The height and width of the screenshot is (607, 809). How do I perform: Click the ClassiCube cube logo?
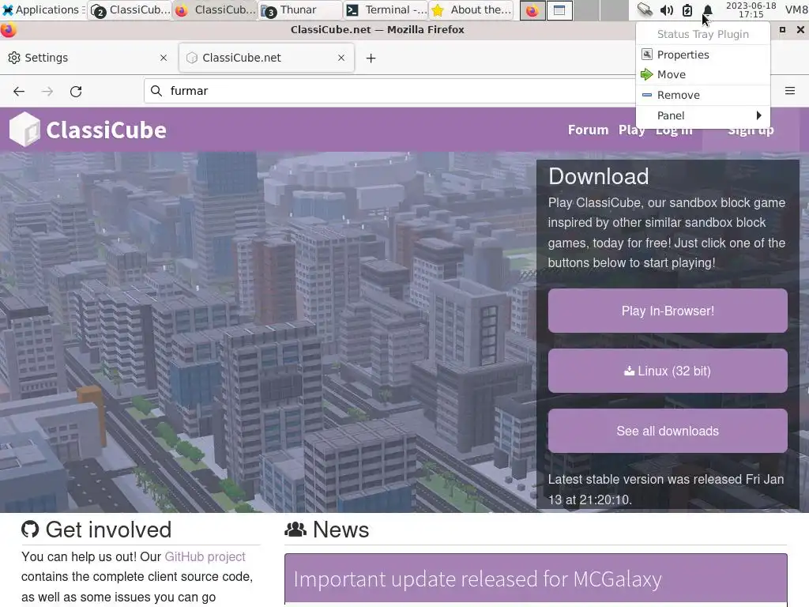pyautogui.click(x=24, y=130)
